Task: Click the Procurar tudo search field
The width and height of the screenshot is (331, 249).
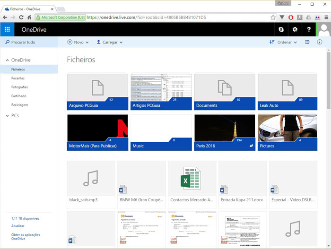Action: coord(29,42)
